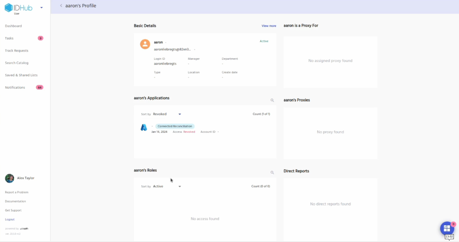
Task: Go to Dashboard in sidebar
Action: (14, 26)
